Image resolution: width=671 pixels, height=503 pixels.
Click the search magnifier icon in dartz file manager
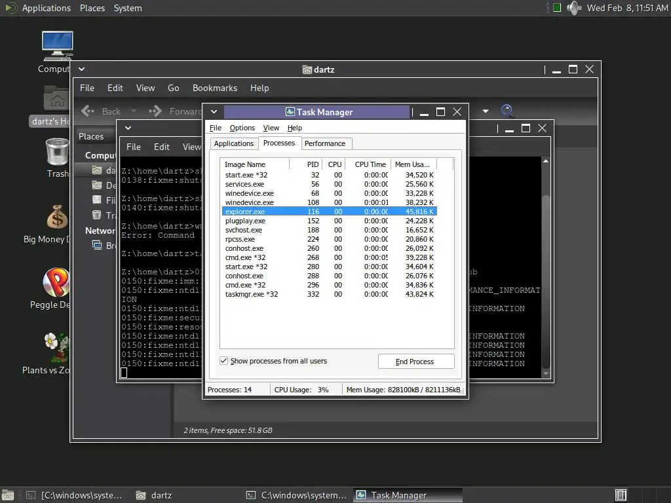[x=507, y=111]
